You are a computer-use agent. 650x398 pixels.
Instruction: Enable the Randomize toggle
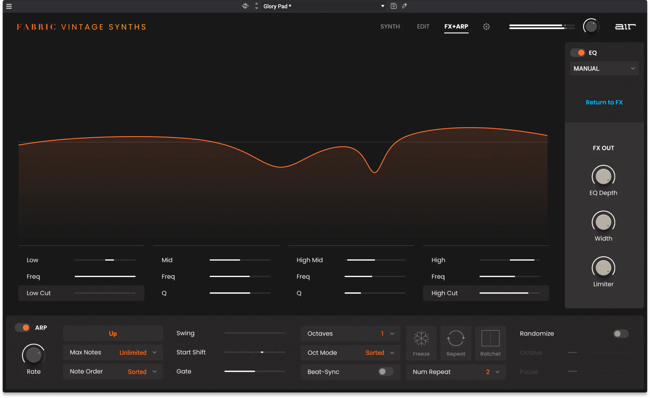point(620,334)
